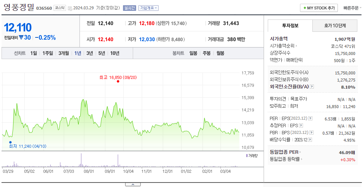363x187 pixels.
Task: Click 거래대금 value 380 백만
Action: [x=236, y=40]
